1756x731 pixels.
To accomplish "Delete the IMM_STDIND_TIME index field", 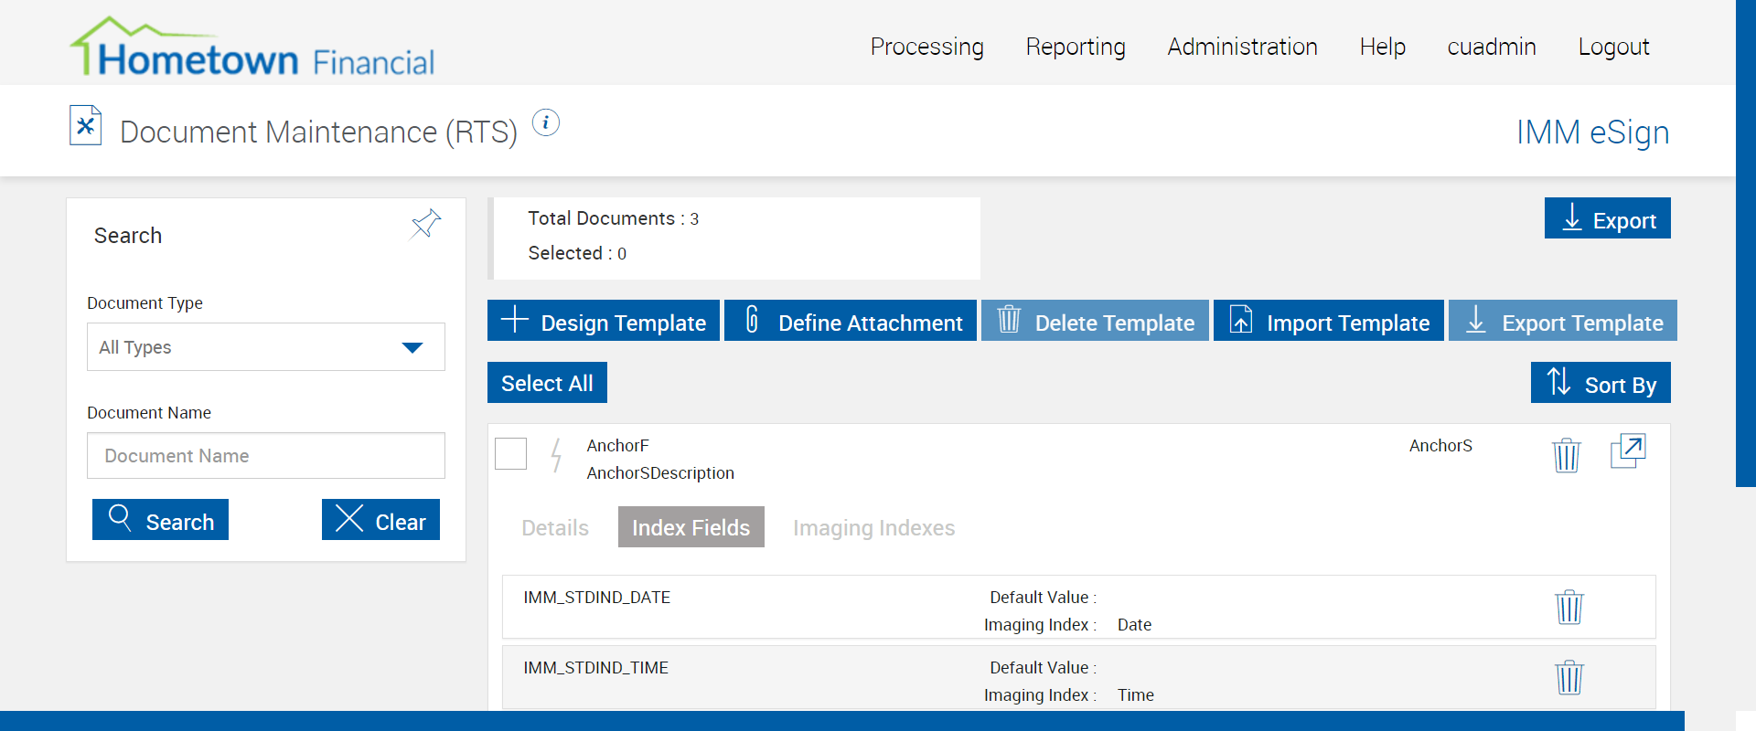I will (x=1569, y=677).
